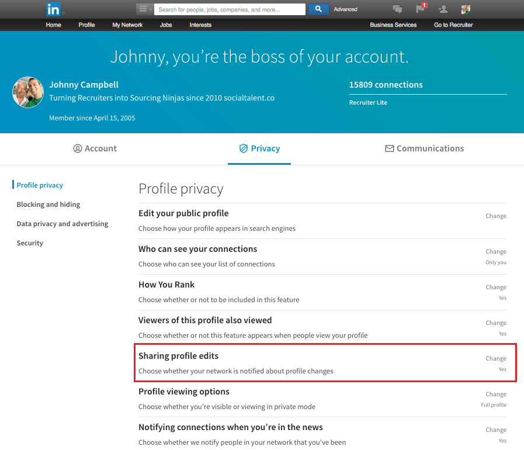Click Change for Profile viewing options
Image resolution: width=524 pixels, height=450 pixels.
pyautogui.click(x=496, y=394)
